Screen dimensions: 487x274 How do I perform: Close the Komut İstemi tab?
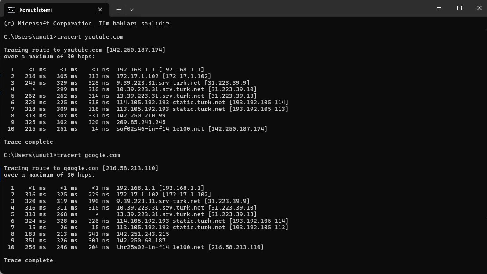coord(100,10)
